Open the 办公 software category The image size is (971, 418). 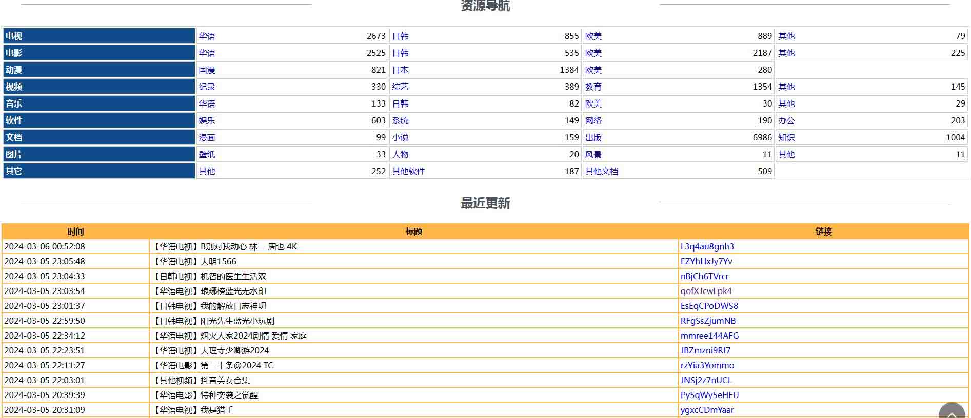click(786, 120)
